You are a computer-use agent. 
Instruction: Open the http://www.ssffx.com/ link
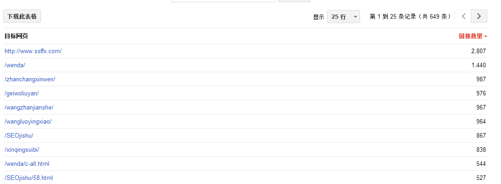click(33, 51)
